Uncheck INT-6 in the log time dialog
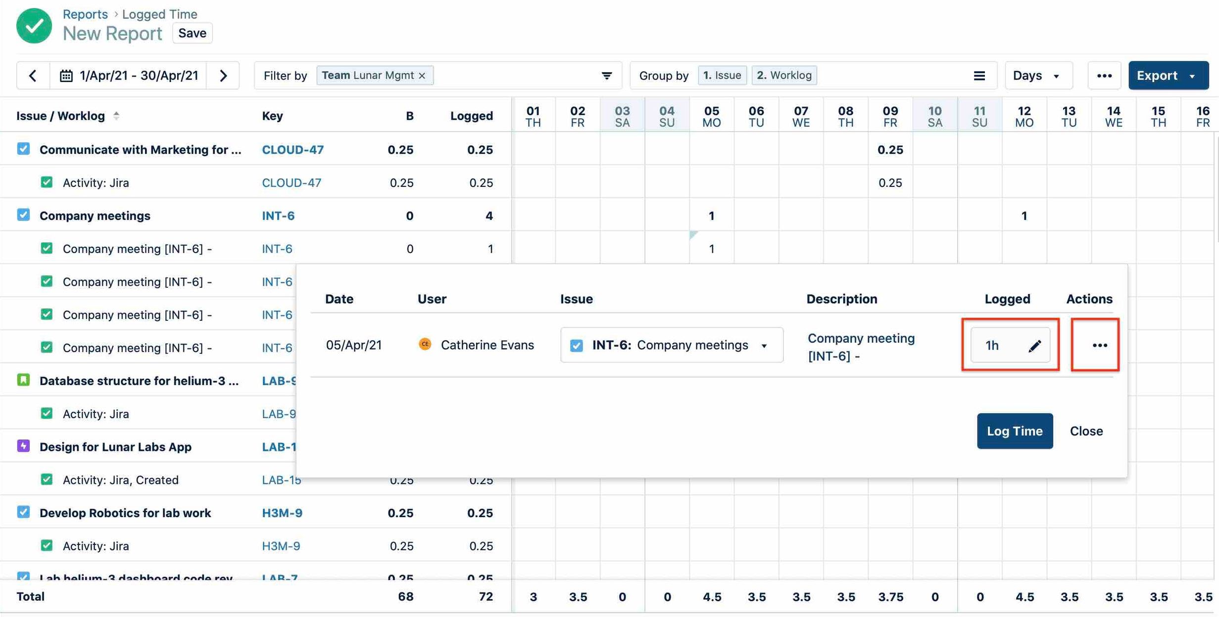The width and height of the screenshot is (1219, 617). (x=576, y=345)
